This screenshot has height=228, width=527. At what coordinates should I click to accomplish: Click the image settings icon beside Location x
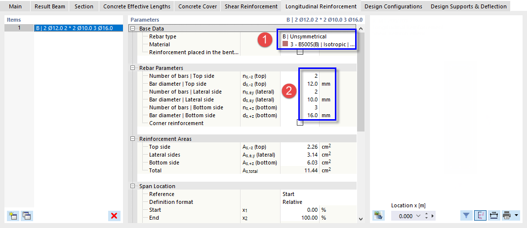[x=379, y=215]
